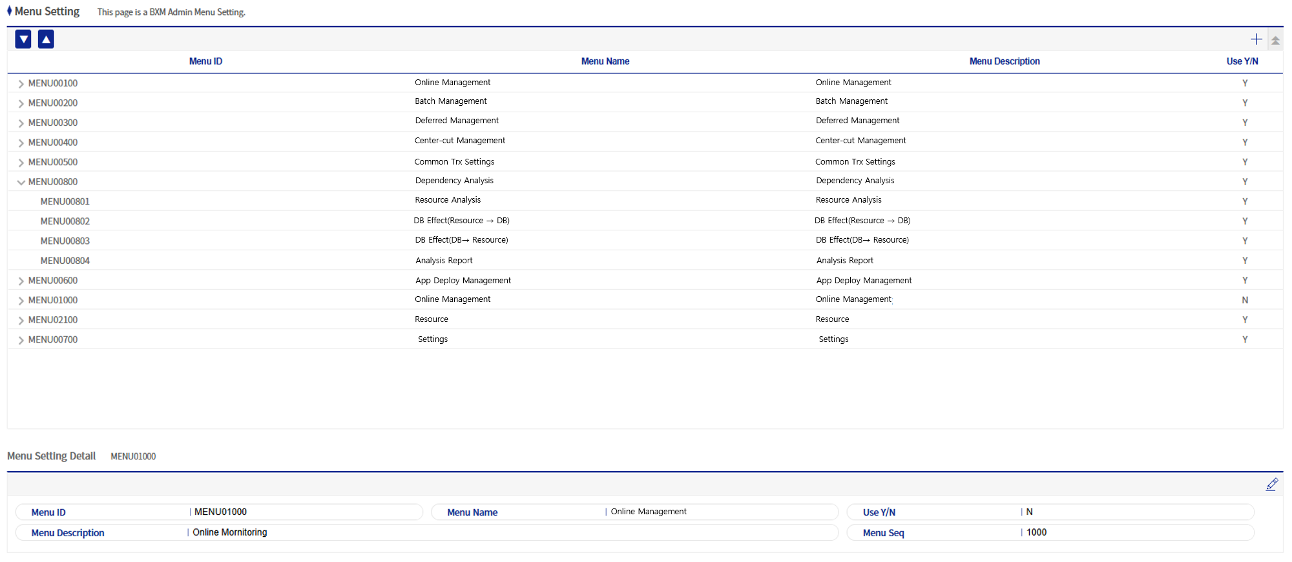Click the Menu Seq field value 1000
The width and height of the screenshot is (1292, 562).
point(1036,532)
